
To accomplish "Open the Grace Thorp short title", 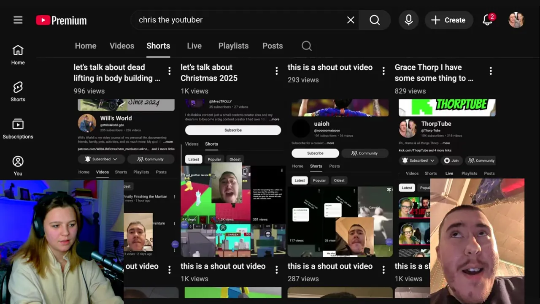I will tap(434, 73).
